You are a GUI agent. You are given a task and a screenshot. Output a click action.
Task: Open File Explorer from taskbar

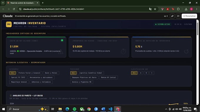[x=60, y=109]
